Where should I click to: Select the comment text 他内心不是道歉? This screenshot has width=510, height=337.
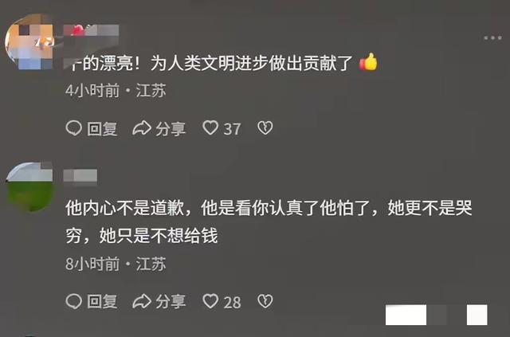125,208
